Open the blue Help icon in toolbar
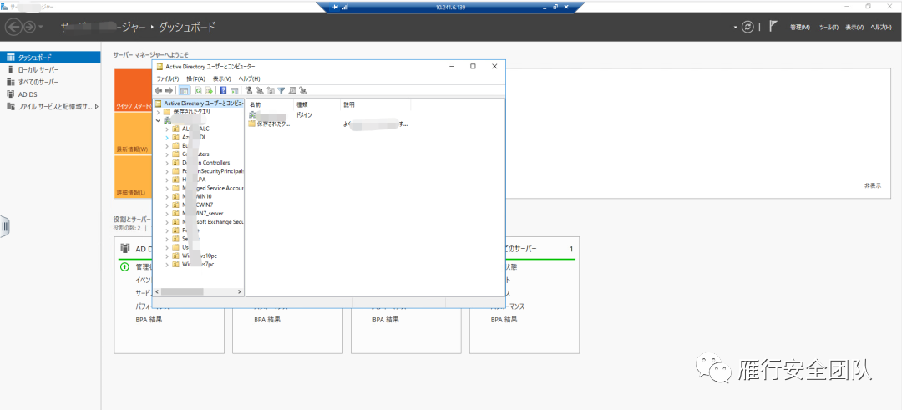 (223, 90)
